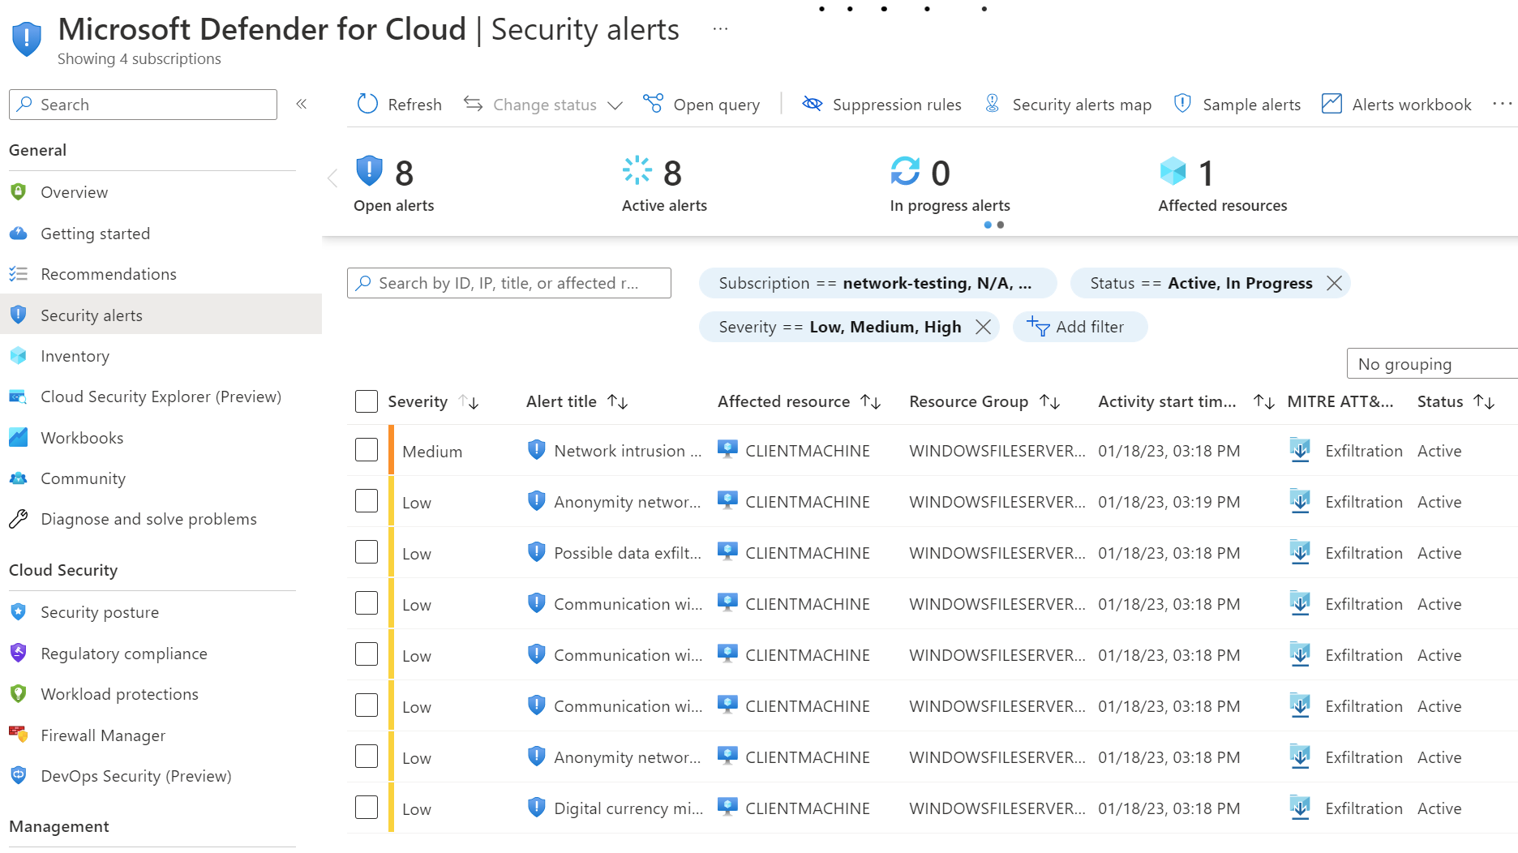Click the Exfiltration icon on Medium row
The width and height of the screenshot is (1518, 853).
(1300, 450)
